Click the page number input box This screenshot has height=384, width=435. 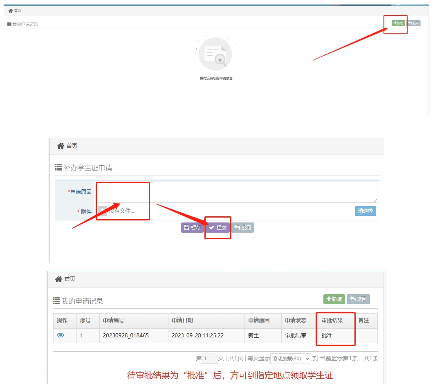(210, 359)
